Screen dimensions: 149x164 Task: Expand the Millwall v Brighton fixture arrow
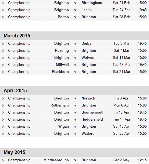coord(3,65)
